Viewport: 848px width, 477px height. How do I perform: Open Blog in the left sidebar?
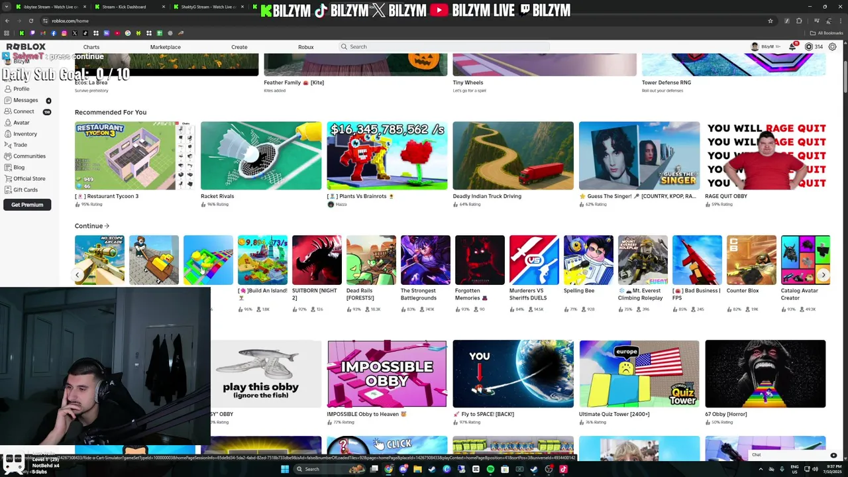tap(19, 167)
